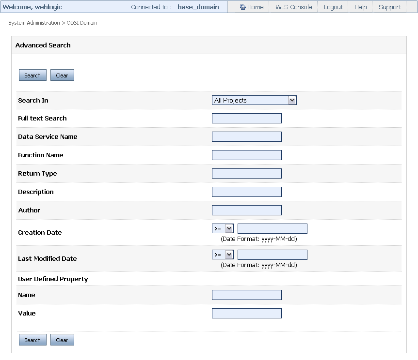Click the top Search button
The height and width of the screenshot is (360, 418).
[x=32, y=75]
